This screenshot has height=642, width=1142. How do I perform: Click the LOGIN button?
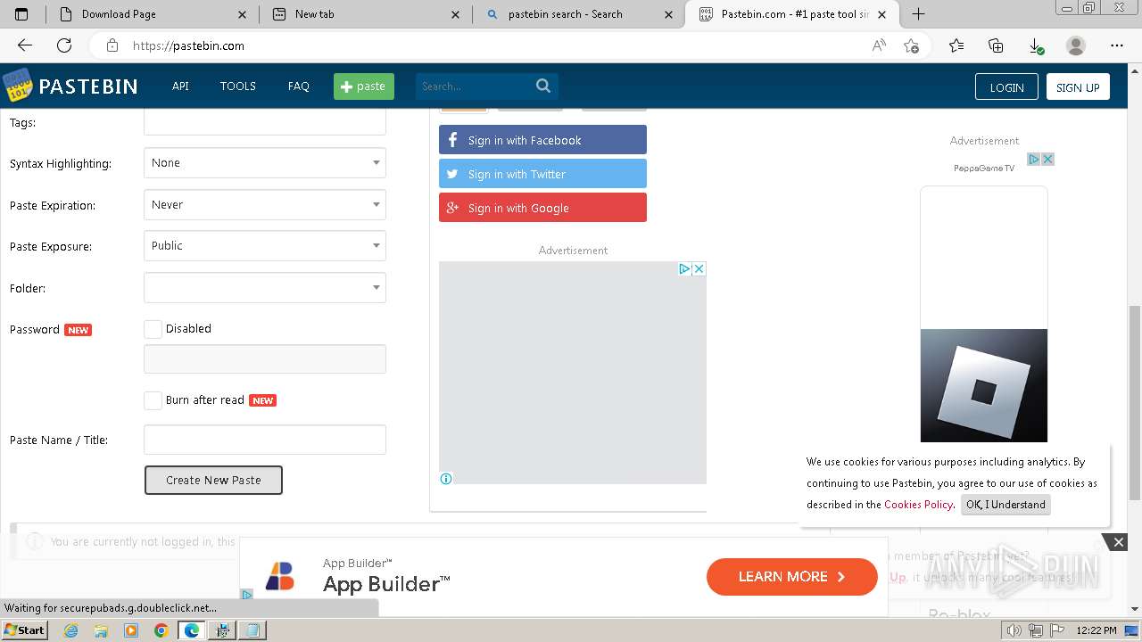click(1006, 86)
